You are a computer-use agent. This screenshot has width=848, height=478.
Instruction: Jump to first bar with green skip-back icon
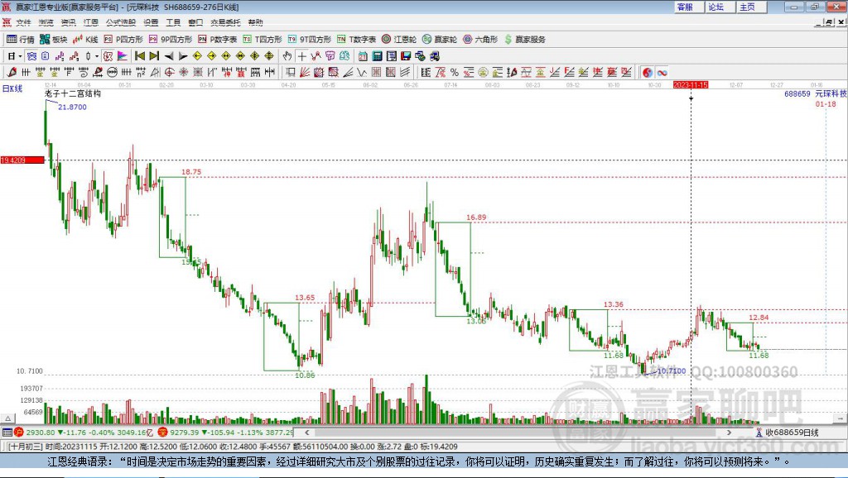pyautogui.click(x=139, y=56)
